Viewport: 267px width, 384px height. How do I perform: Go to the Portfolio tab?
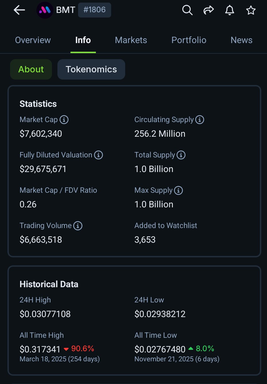189,40
